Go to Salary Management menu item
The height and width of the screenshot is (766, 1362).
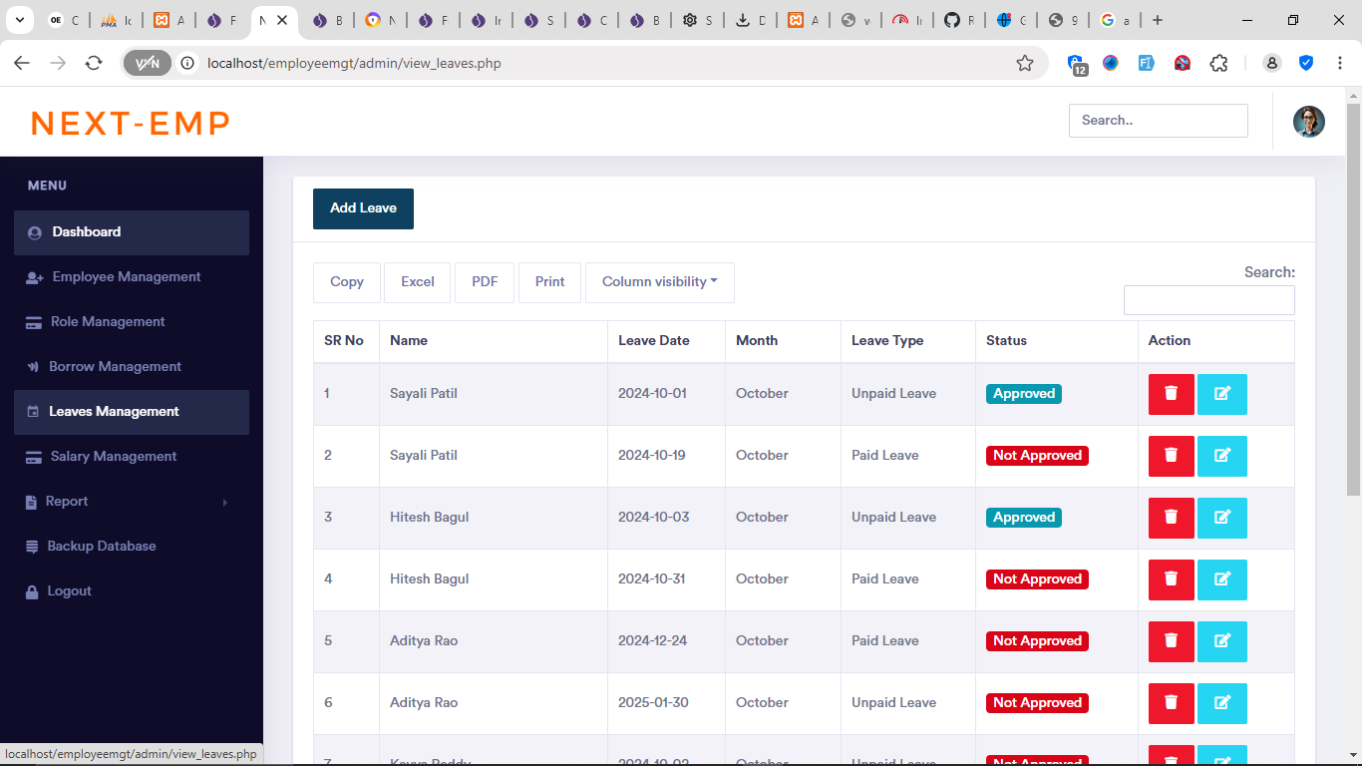[x=114, y=457]
